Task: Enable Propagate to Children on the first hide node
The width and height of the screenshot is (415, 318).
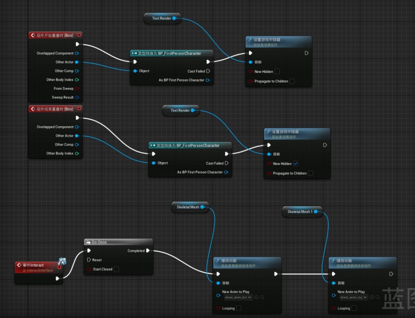Action: pyautogui.click(x=292, y=81)
